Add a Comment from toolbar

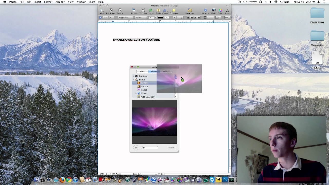(x=174, y=11)
